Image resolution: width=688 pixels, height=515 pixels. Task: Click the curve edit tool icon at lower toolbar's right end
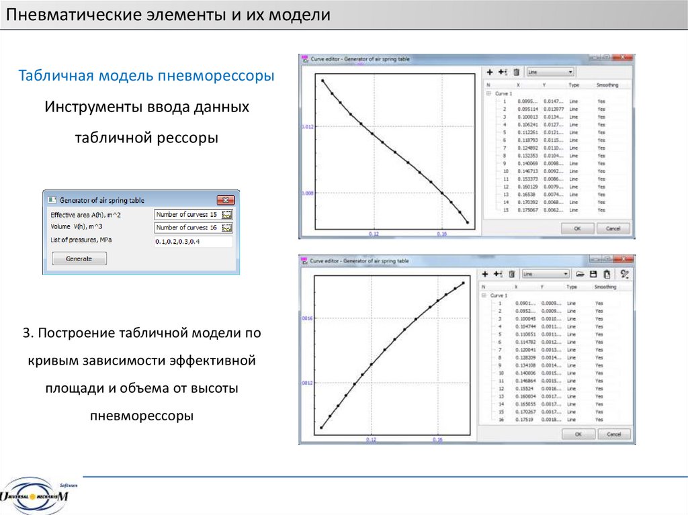tap(625, 274)
